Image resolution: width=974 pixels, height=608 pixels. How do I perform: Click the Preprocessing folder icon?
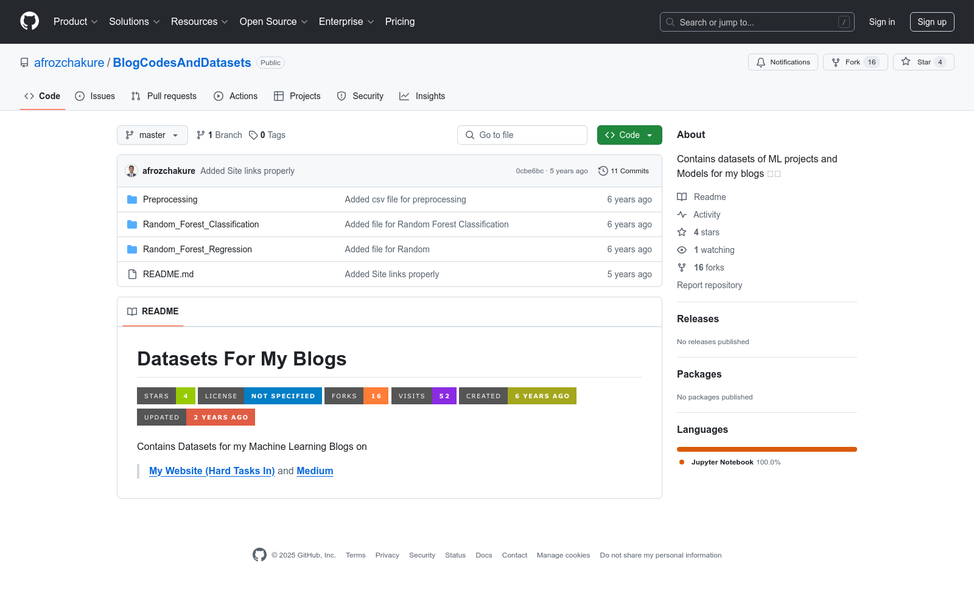pyautogui.click(x=132, y=199)
